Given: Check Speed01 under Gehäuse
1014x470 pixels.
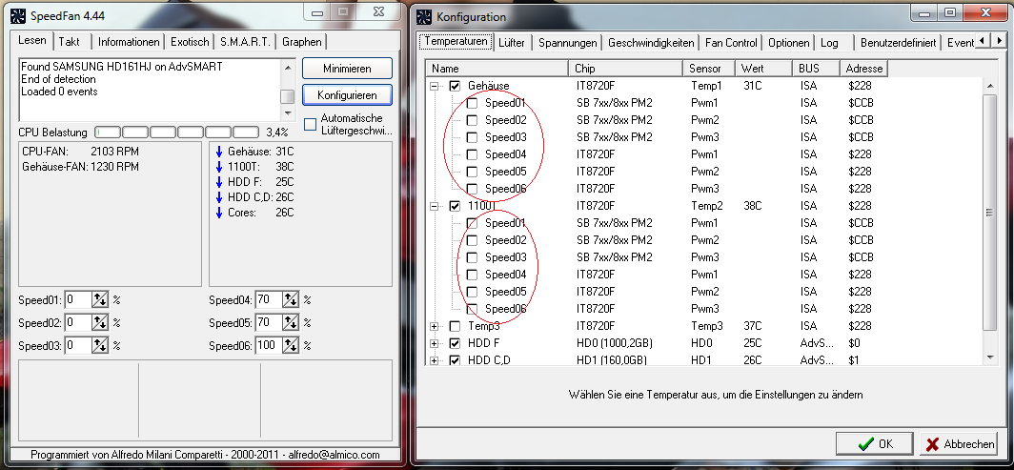Looking at the screenshot, I should click(472, 103).
